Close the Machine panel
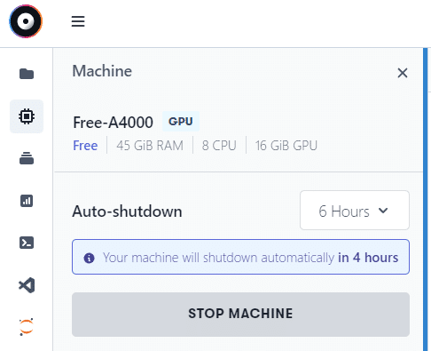 click(x=403, y=73)
